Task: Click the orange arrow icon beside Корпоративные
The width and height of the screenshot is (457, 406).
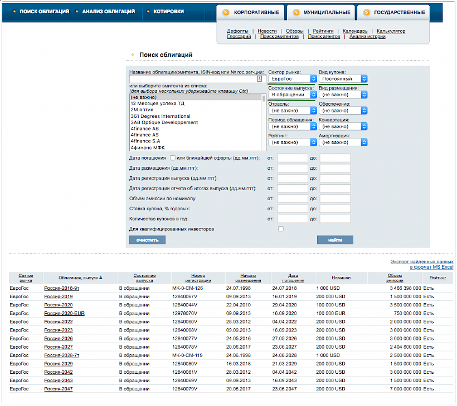Action: [x=226, y=12]
